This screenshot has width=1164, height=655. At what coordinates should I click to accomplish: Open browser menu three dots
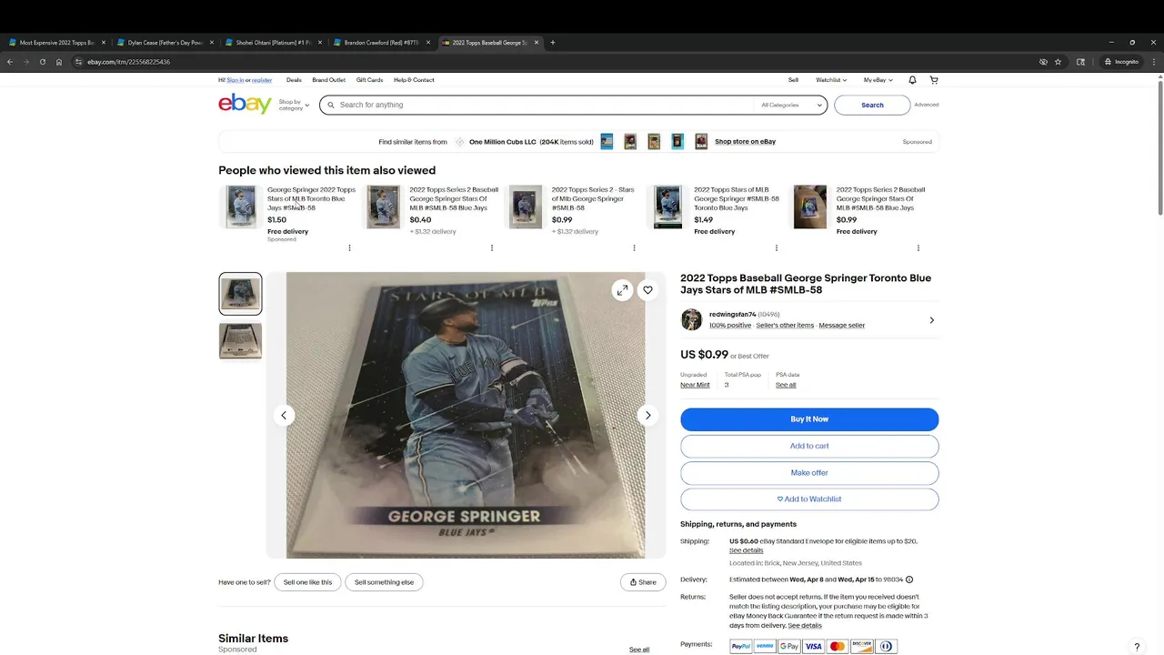point(1154,62)
